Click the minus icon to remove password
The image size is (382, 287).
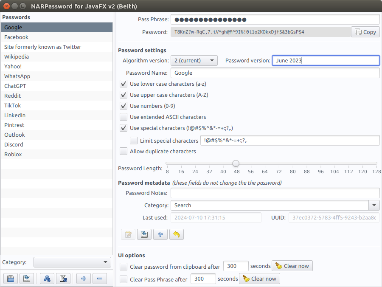pos(99,279)
